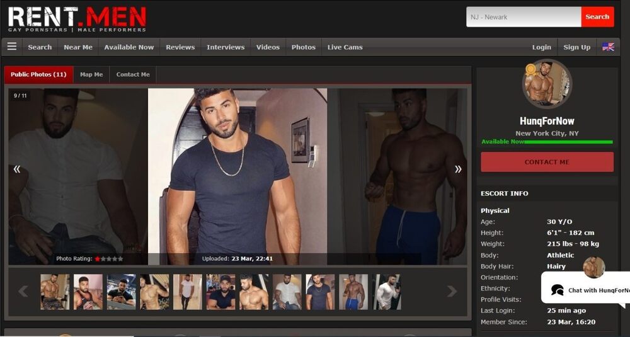Go to previous photo with left arrow
The image size is (630, 337).
tap(17, 169)
